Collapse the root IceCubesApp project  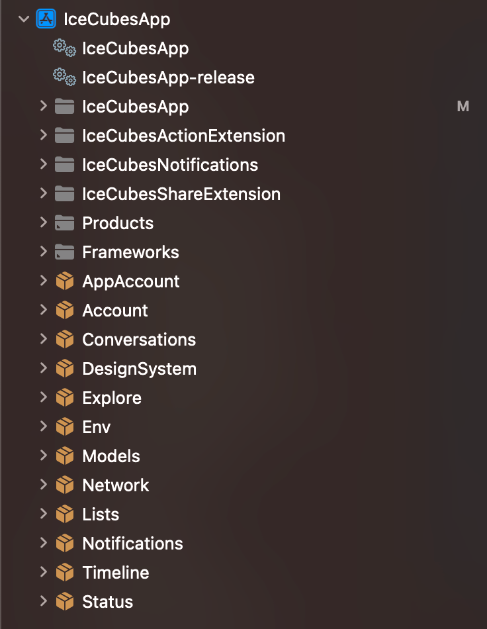pos(24,19)
